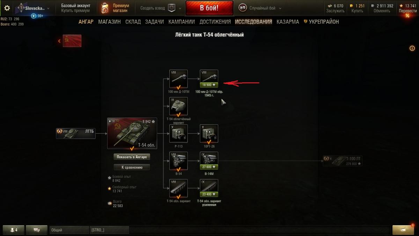Click the Показать в Ангаре button

(132, 157)
